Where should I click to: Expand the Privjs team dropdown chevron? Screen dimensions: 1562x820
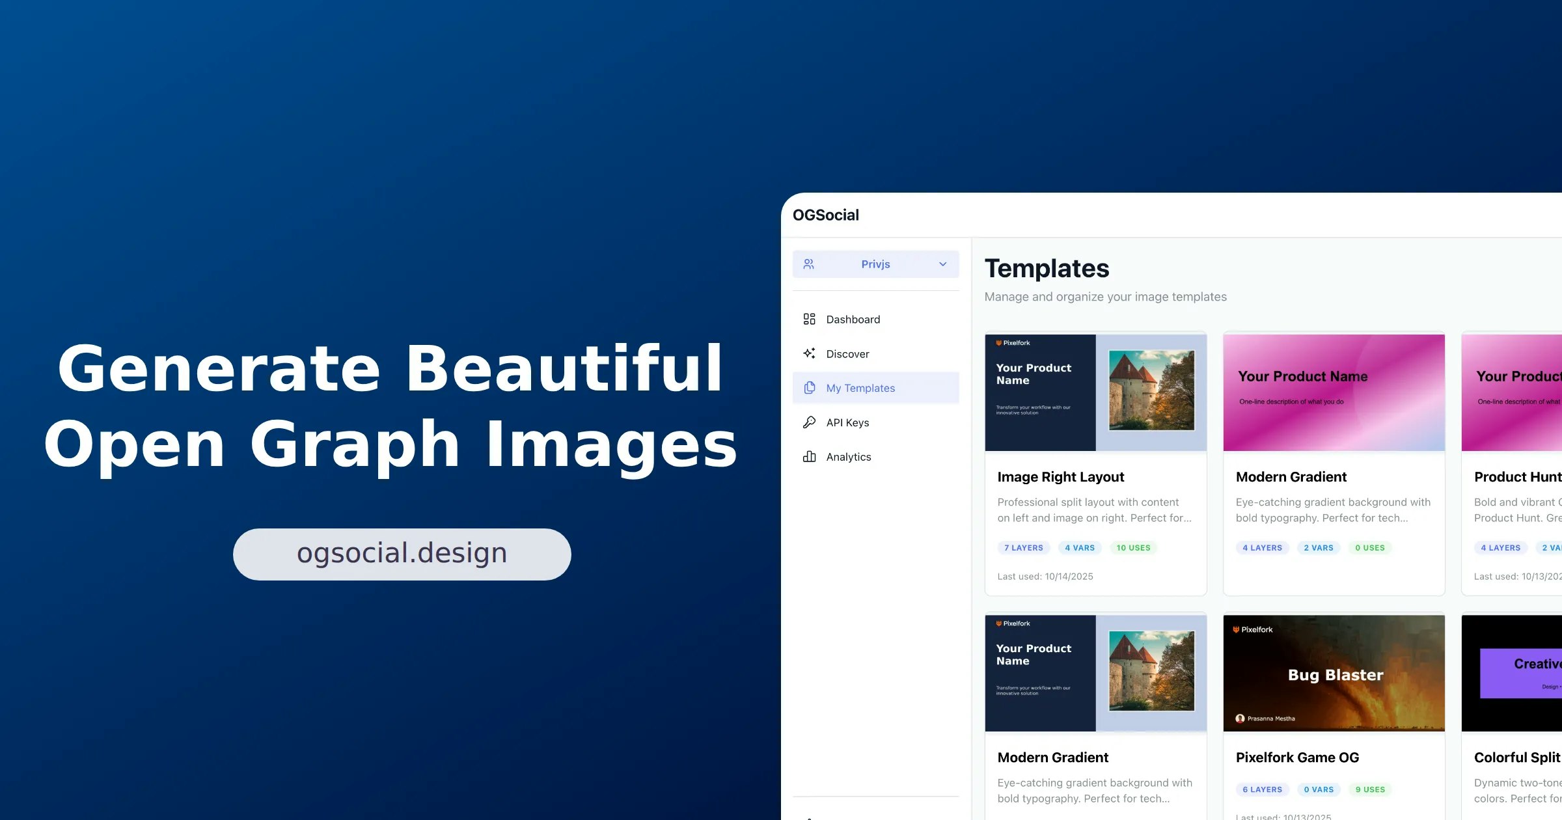(942, 264)
